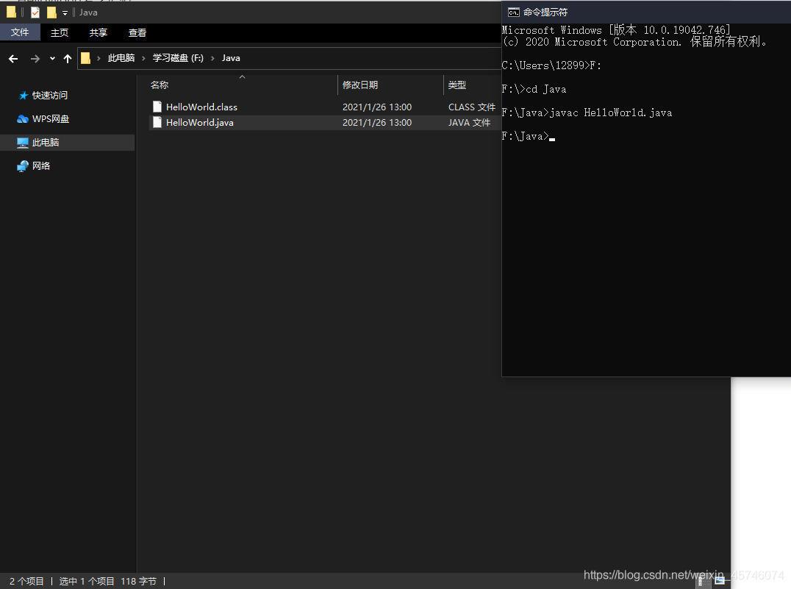Click the Microsoft Windows version line
The height and width of the screenshot is (589, 791).
click(x=616, y=29)
